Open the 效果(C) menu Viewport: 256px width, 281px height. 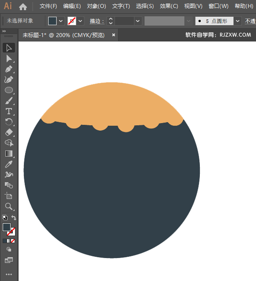pos(169,6)
